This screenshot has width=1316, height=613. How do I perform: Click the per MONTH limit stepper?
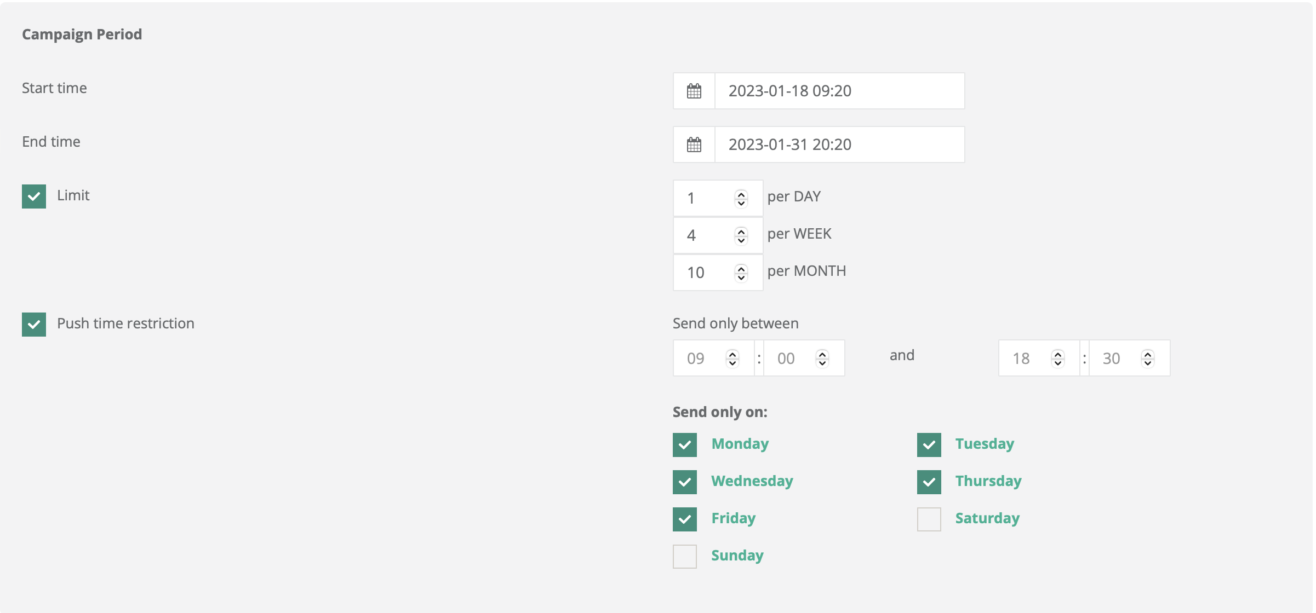[741, 273]
